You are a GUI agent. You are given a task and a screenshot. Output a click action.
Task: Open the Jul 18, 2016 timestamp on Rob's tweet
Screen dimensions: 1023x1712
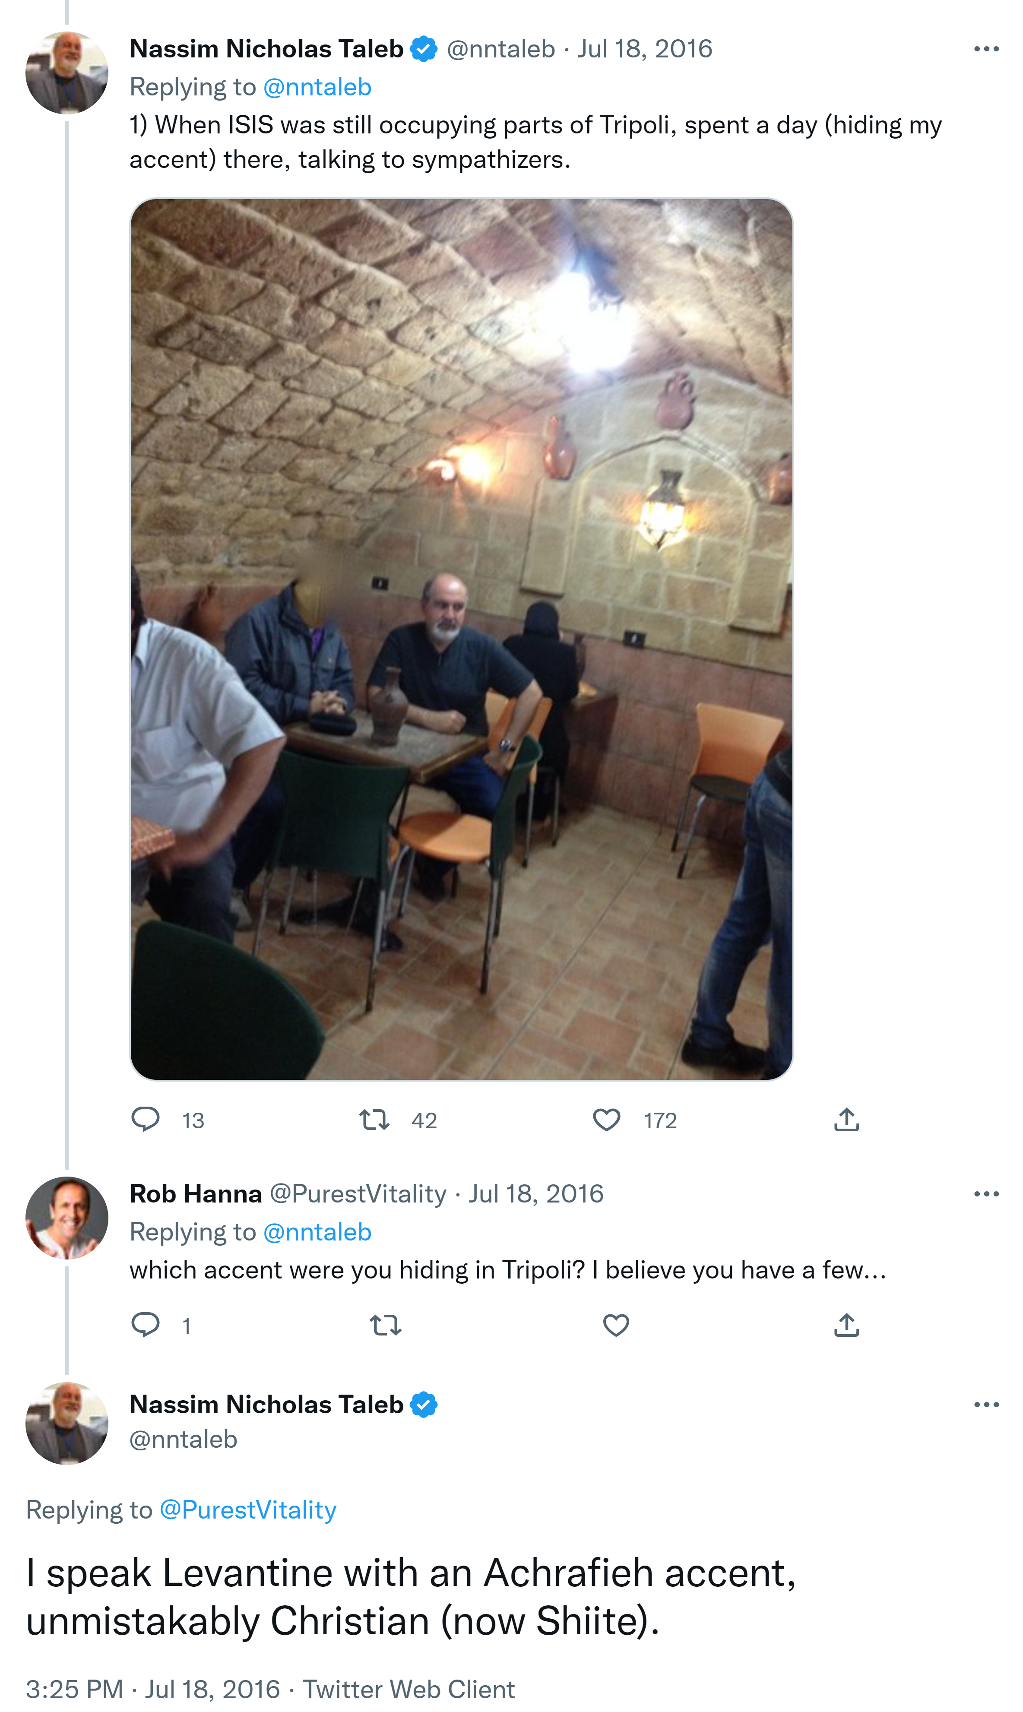(x=535, y=1194)
